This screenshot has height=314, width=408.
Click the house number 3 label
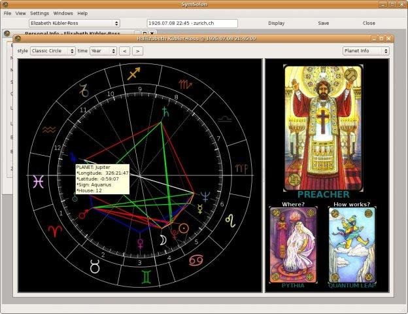tap(139, 263)
